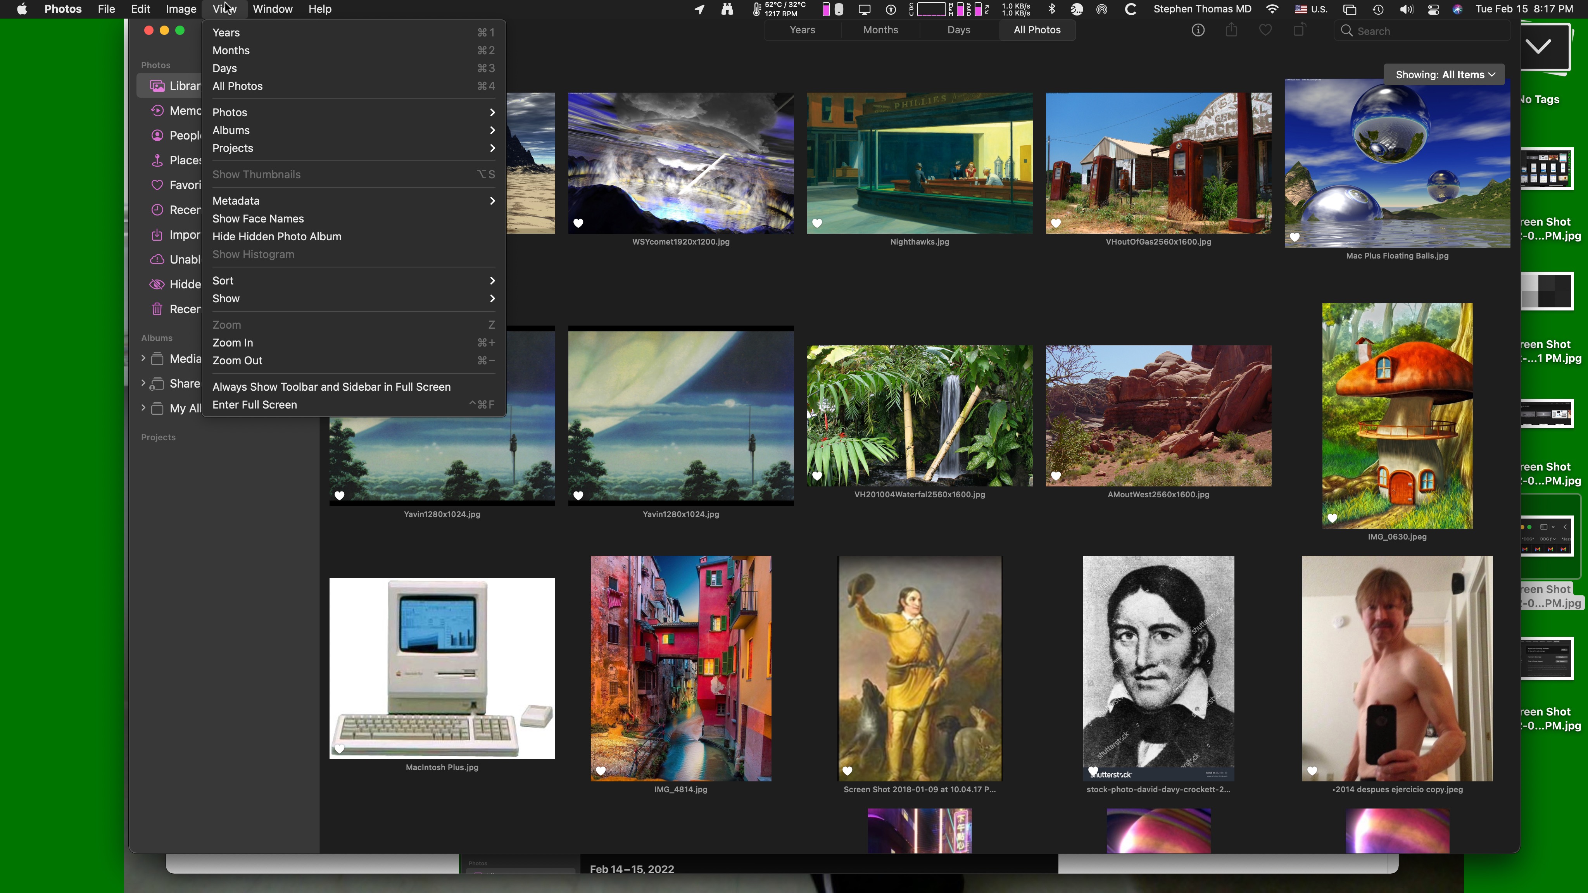Click the Search field
Screen dimensions: 1588x893
point(1424,31)
